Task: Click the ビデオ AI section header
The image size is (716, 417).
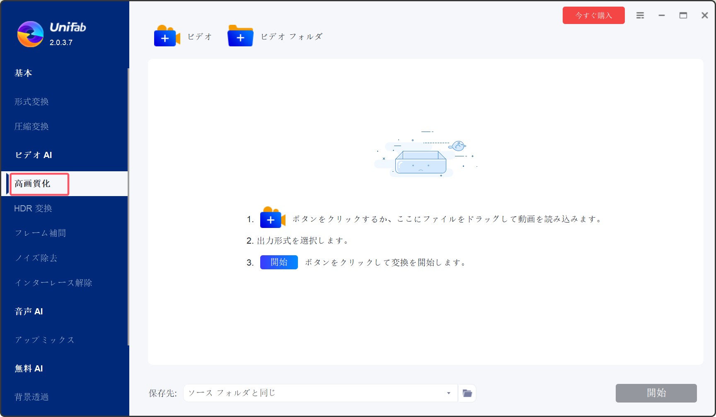Action: tap(33, 155)
